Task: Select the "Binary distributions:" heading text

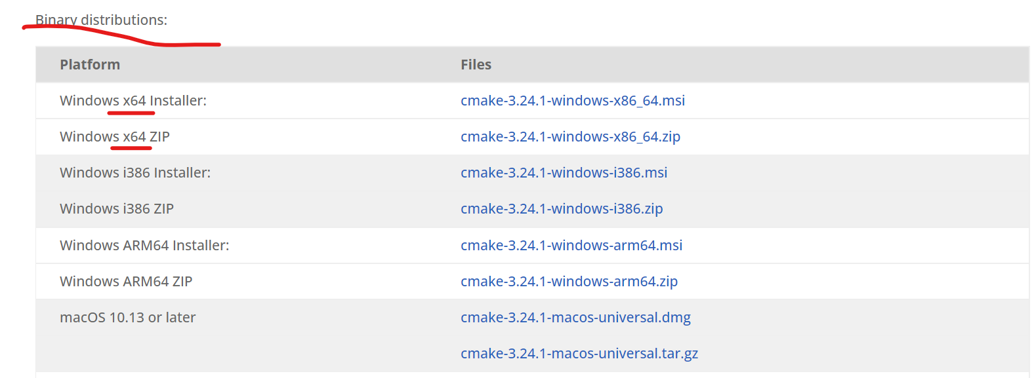Action: click(x=101, y=20)
